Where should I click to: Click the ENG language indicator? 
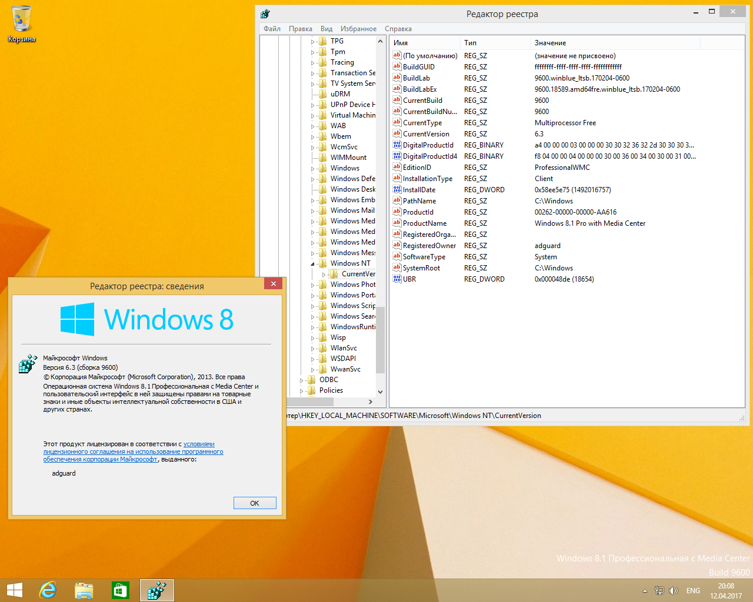point(693,590)
